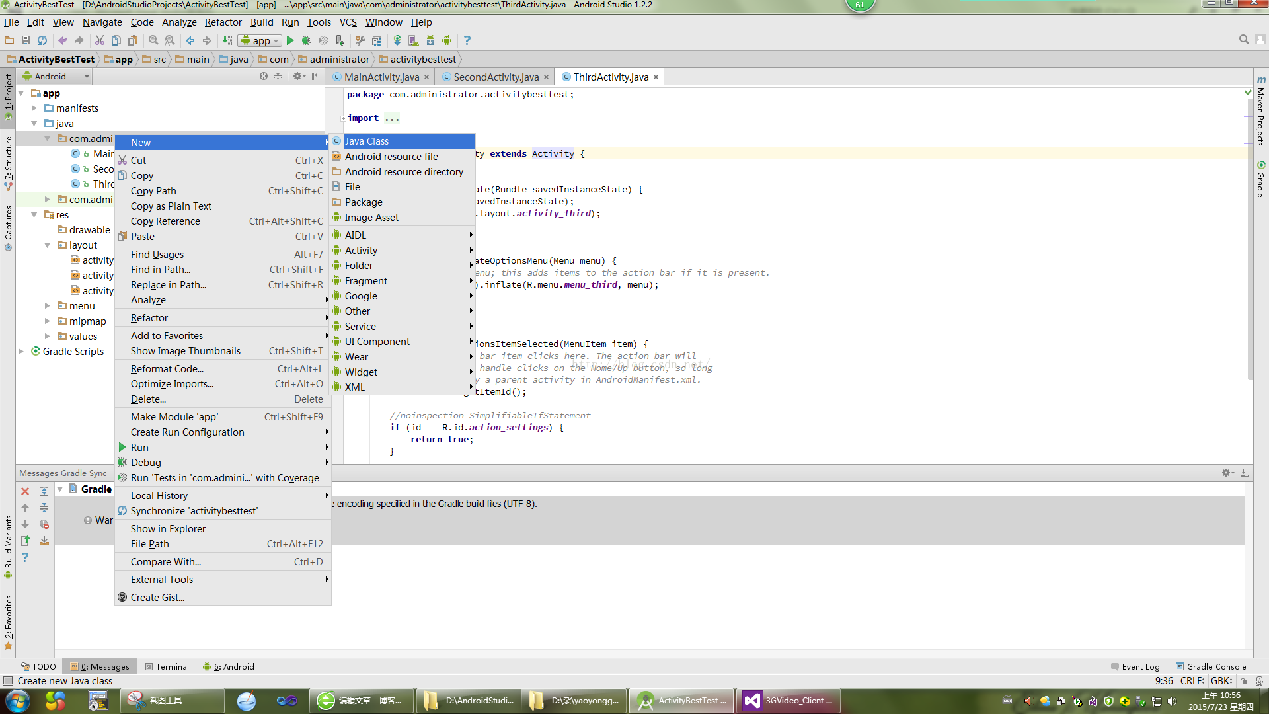The height and width of the screenshot is (714, 1269).
Task: Click Attach debugger to Android process icon
Action: pos(340,40)
